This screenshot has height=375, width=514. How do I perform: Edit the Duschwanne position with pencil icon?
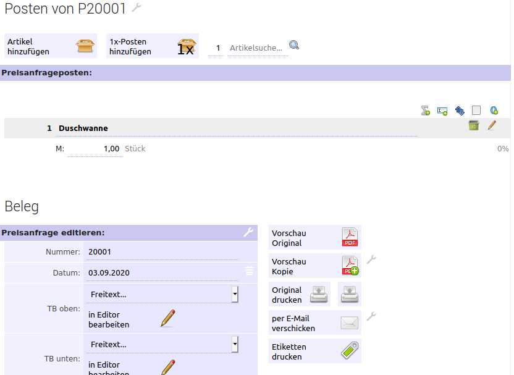coord(492,125)
